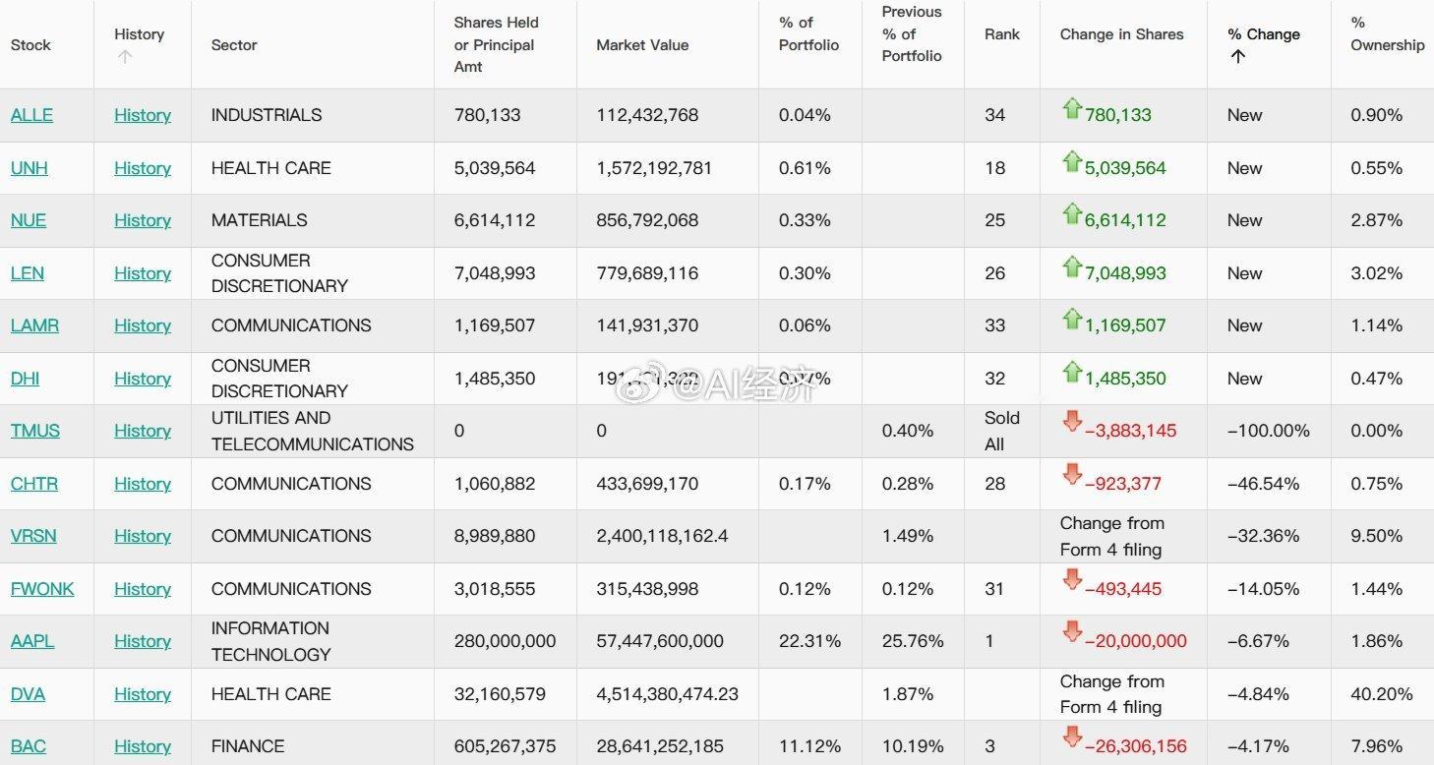Click green up arrow beside 1,485,350 change
Screen dimensions: 1434x765
tap(1072, 373)
